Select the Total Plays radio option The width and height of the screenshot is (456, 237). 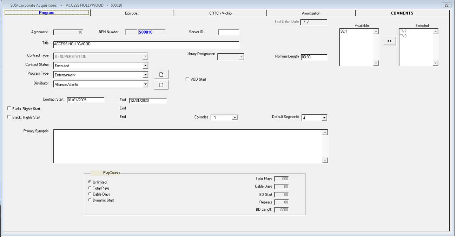[90, 188]
